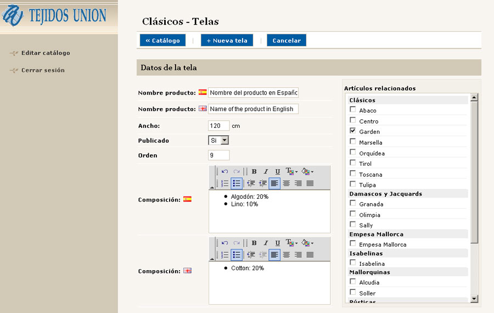This screenshot has width=494, height=313.
Task: Check the Toscana checkbox
Action: coord(353,174)
